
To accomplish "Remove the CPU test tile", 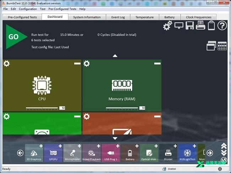I will 77,63.
